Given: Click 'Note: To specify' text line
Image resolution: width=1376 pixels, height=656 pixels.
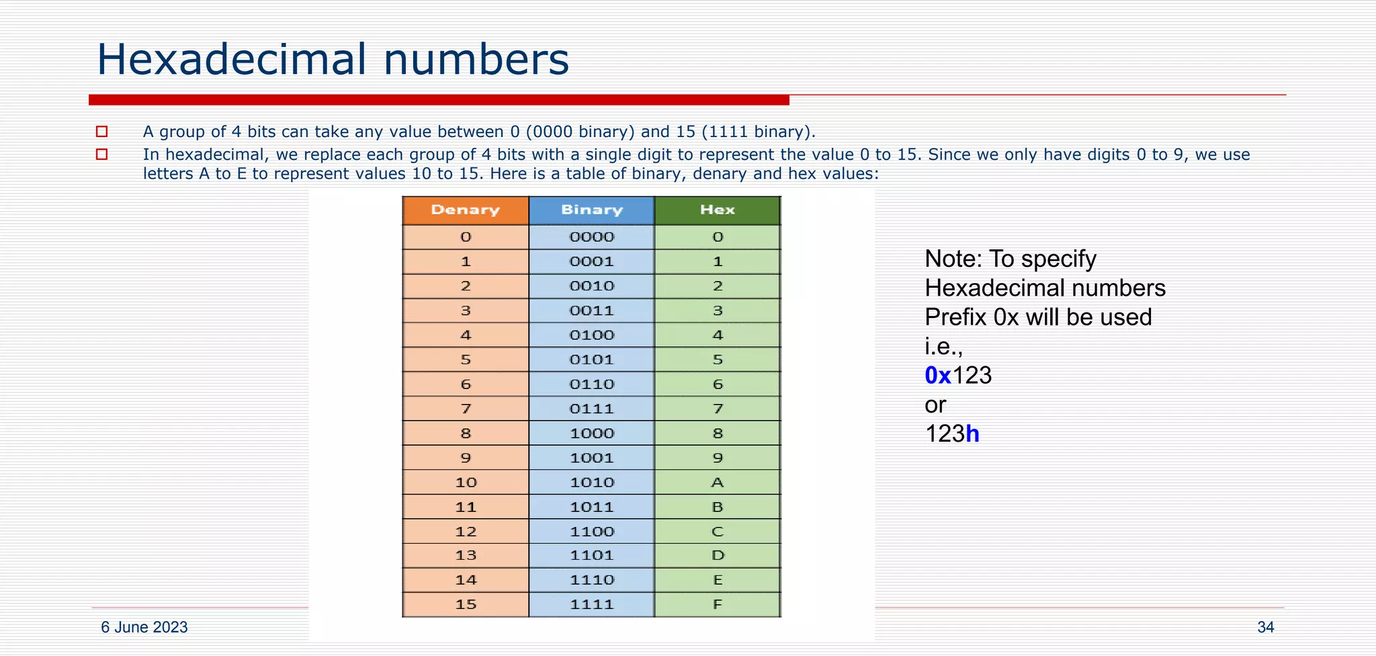Looking at the screenshot, I should coord(1010,259).
